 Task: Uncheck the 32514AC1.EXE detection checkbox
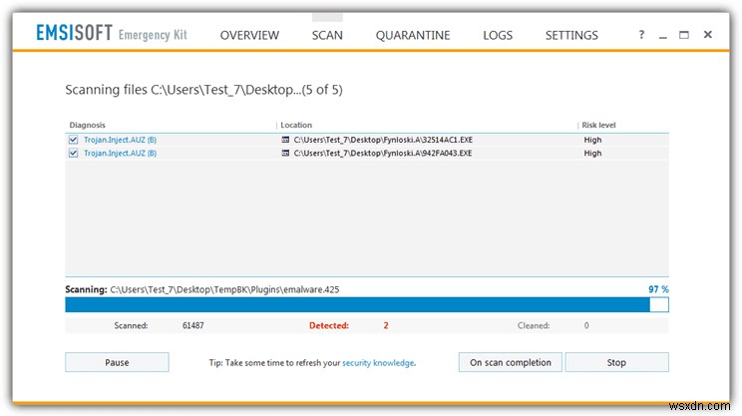click(74, 140)
